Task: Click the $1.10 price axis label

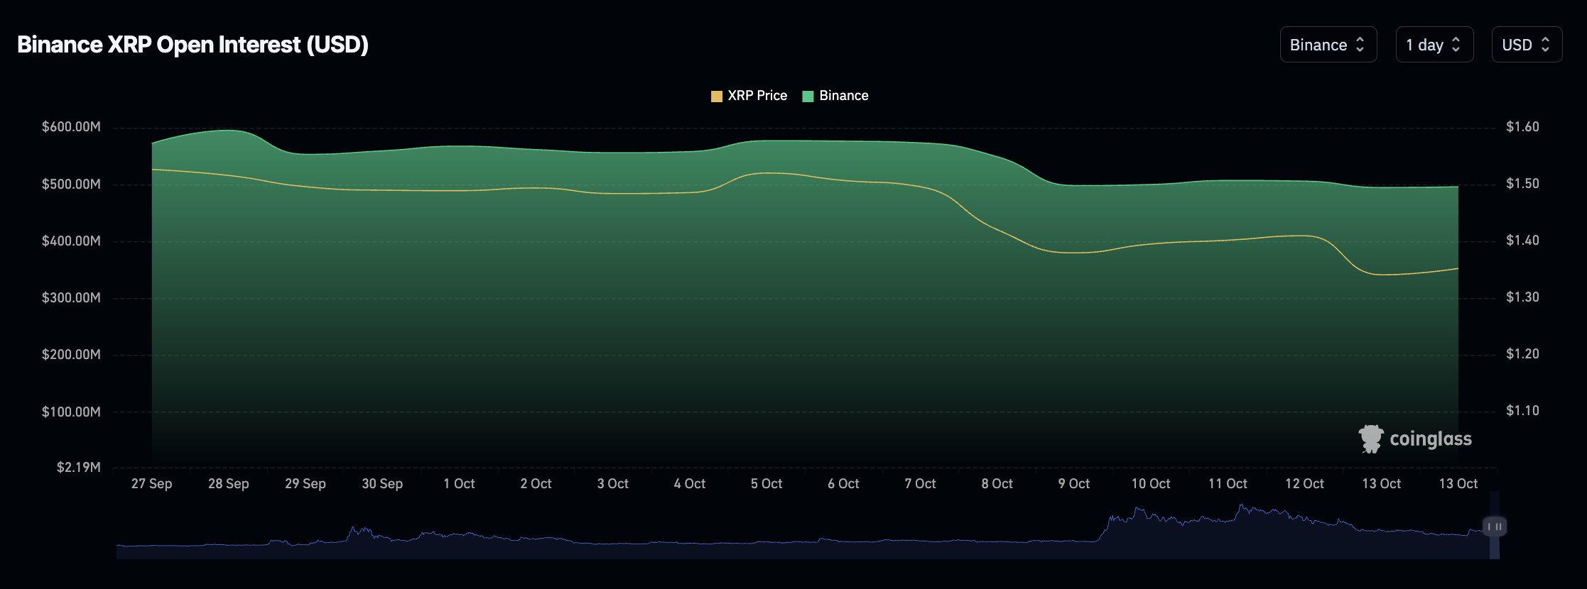Action: pos(1522,411)
